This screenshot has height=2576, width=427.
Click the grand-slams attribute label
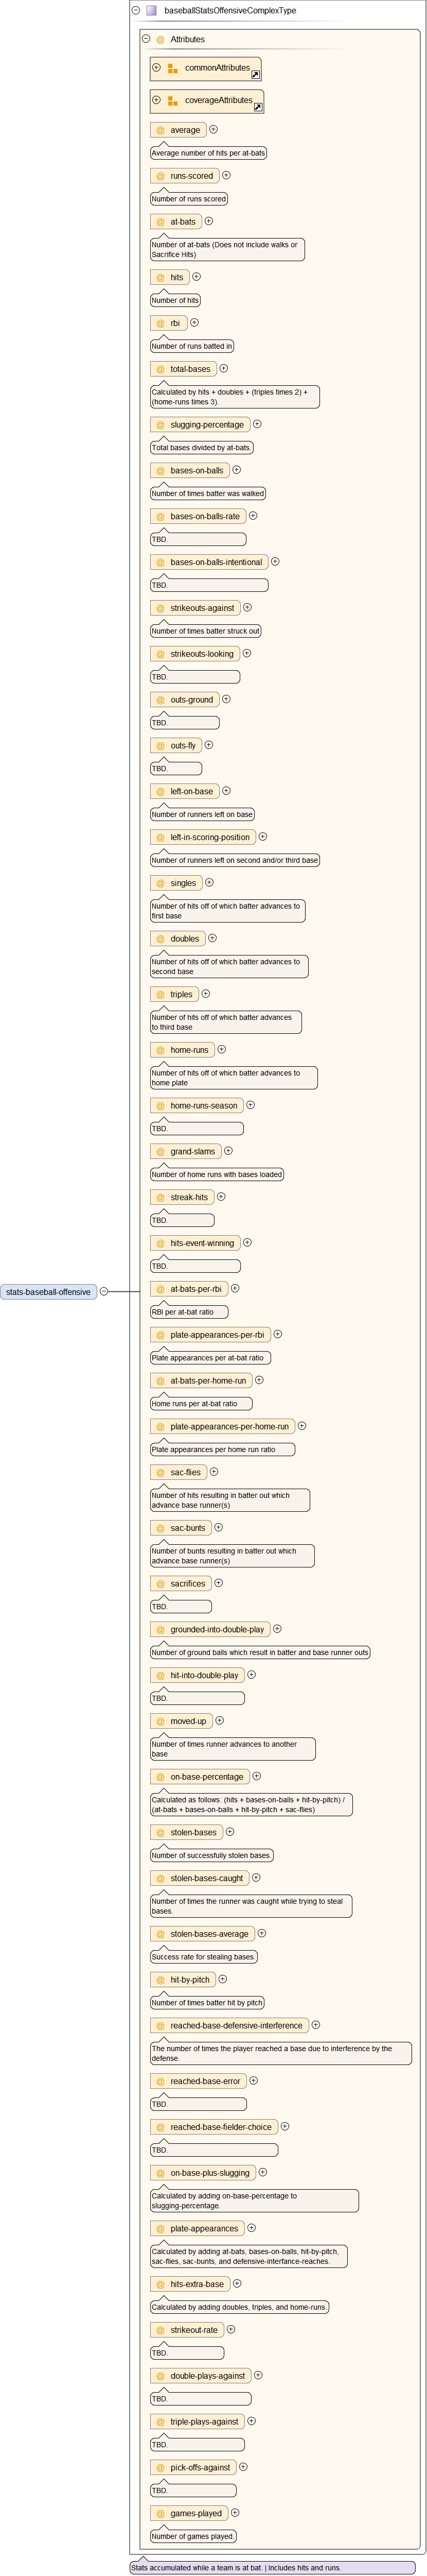click(192, 1151)
